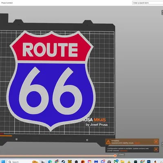Move the horizontal preview slider handle

(x=115, y=156)
